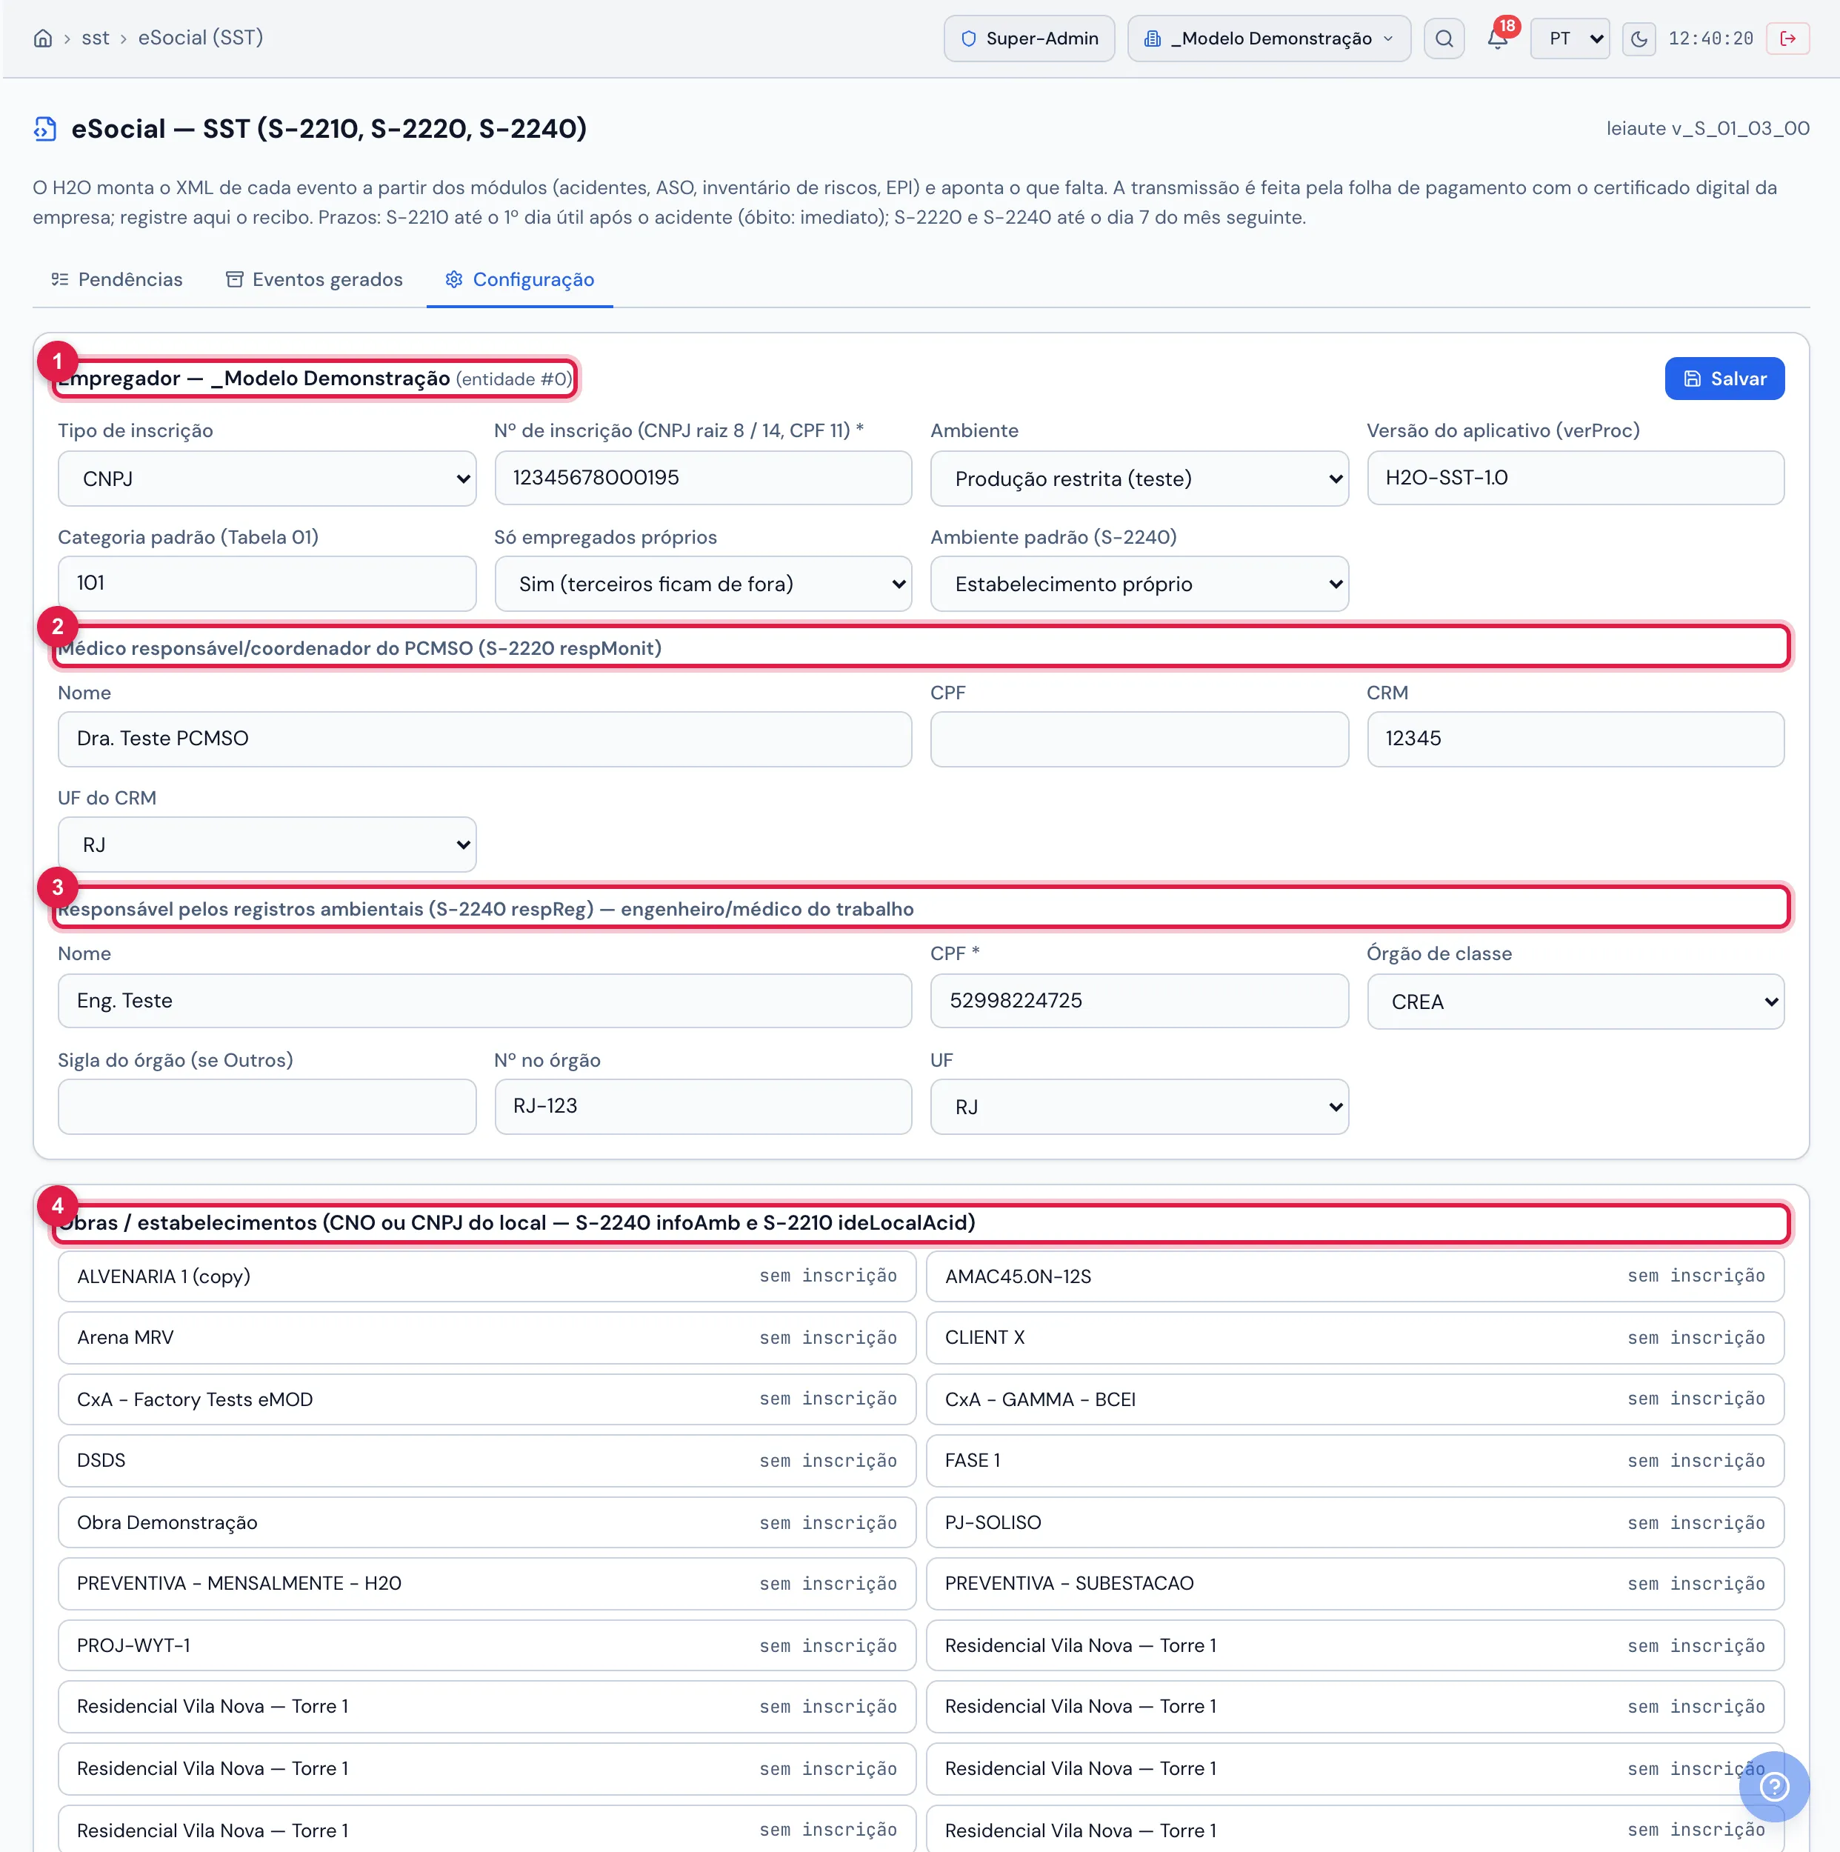
Task: Open the UF dropdown for respReg
Action: (x=1139, y=1107)
